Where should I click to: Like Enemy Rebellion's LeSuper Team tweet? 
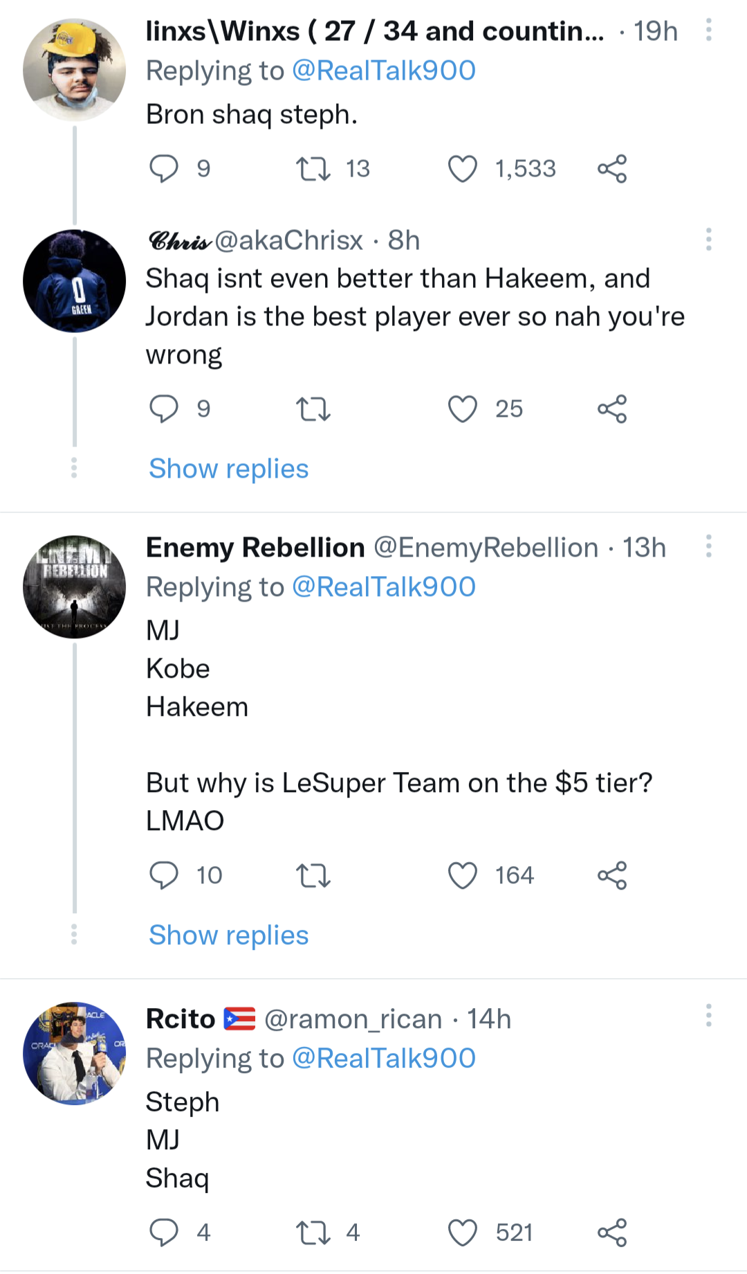[463, 876]
